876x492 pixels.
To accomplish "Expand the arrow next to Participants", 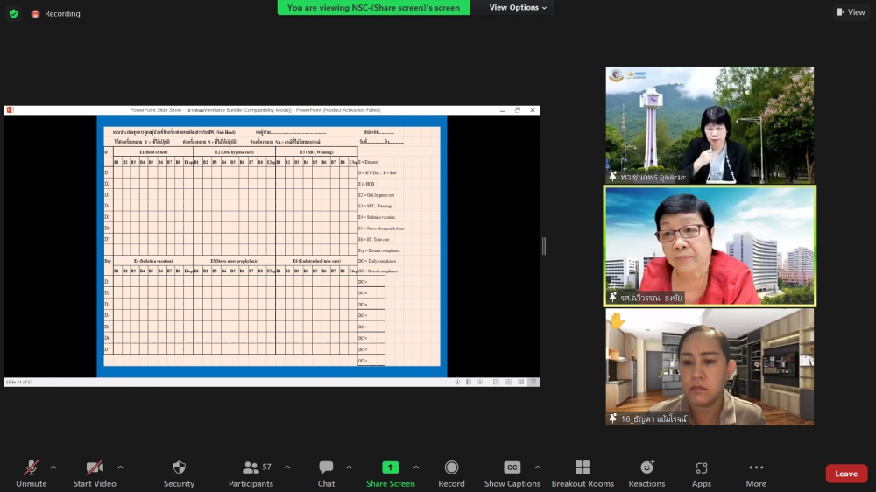I will (x=287, y=467).
